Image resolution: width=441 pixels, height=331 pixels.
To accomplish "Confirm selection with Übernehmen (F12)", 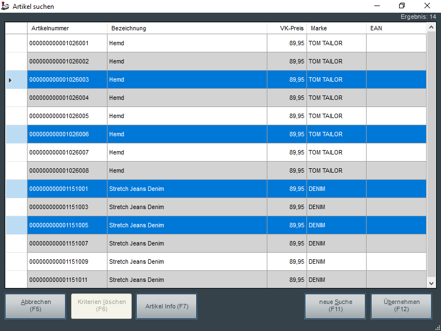I will click(401, 306).
